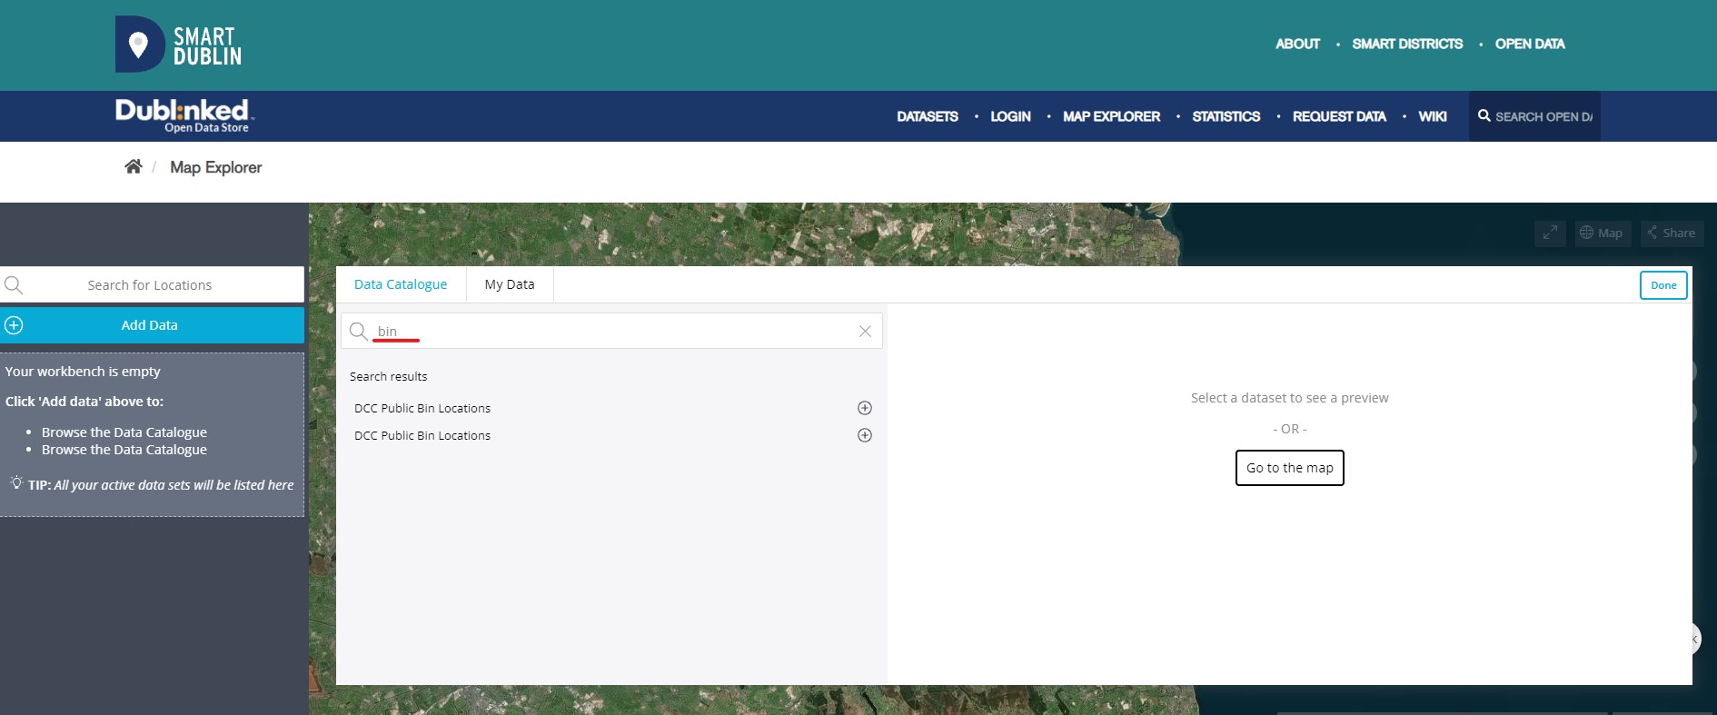Click the magnifier icon in the Search for Locations box
This screenshot has width=1717, height=715.
15,285
